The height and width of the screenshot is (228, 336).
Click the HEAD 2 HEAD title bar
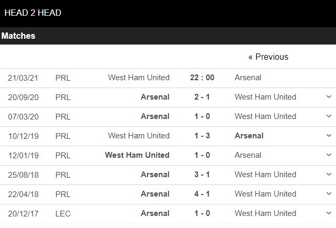33,13
